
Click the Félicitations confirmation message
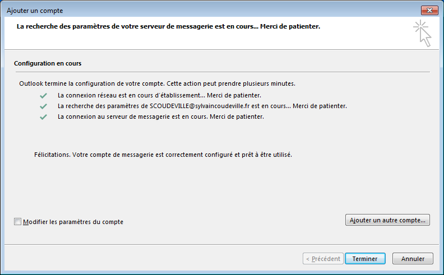click(x=163, y=154)
